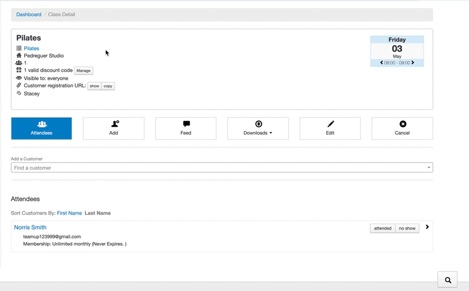Image resolution: width=469 pixels, height=291 pixels.
Task: Mark Norris Smith as no show
Action: tap(407, 228)
